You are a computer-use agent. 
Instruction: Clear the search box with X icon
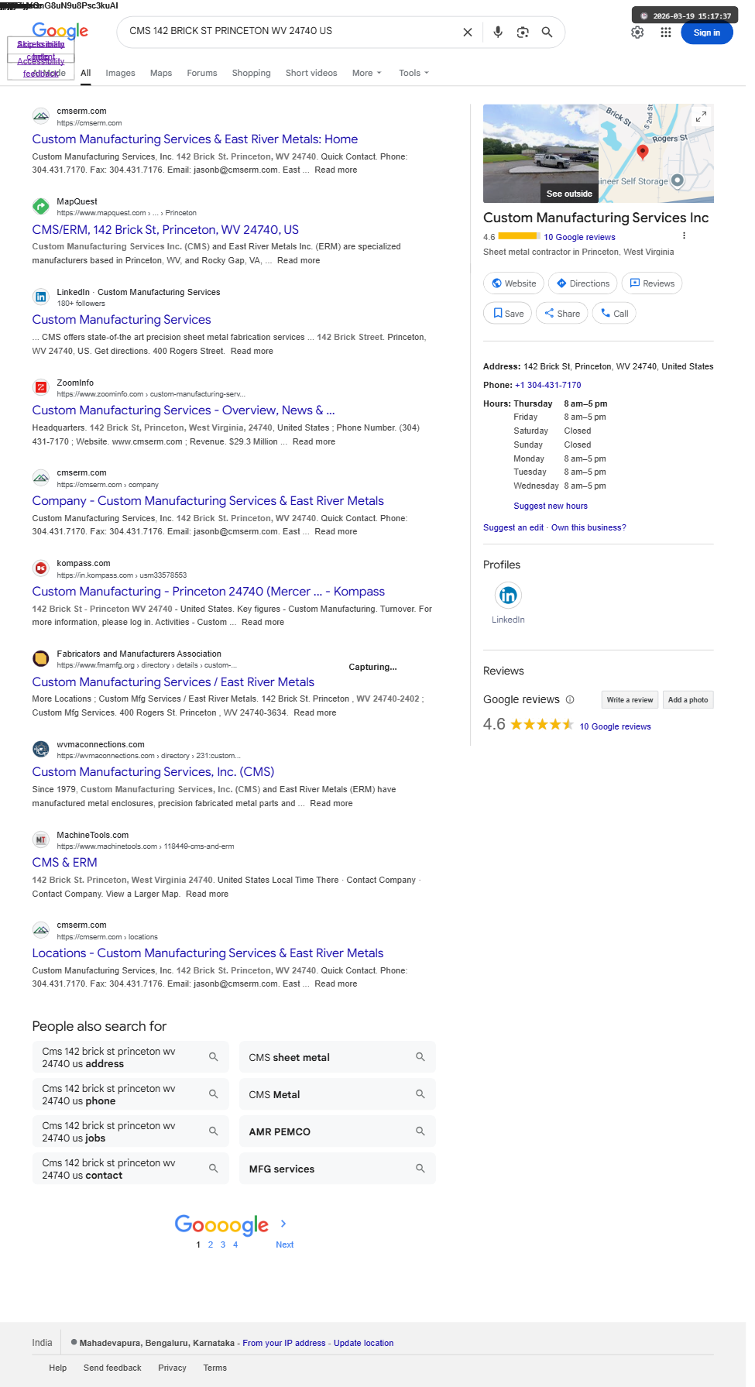point(467,33)
